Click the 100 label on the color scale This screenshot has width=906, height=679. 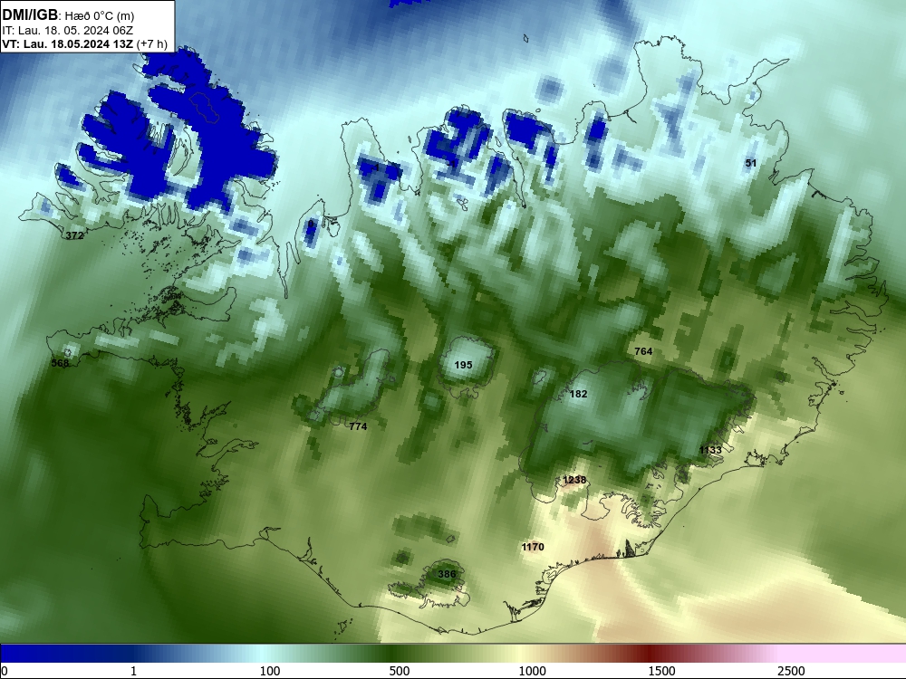point(270,671)
